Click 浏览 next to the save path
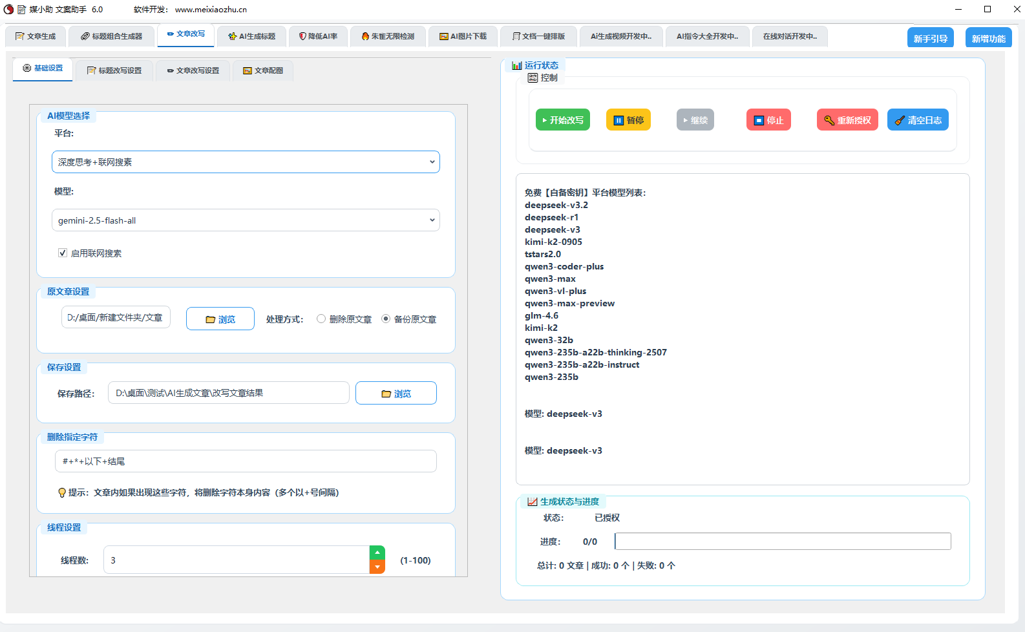Image resolution: width=1025 pixels, height=632 pixels. pos(396,394)
